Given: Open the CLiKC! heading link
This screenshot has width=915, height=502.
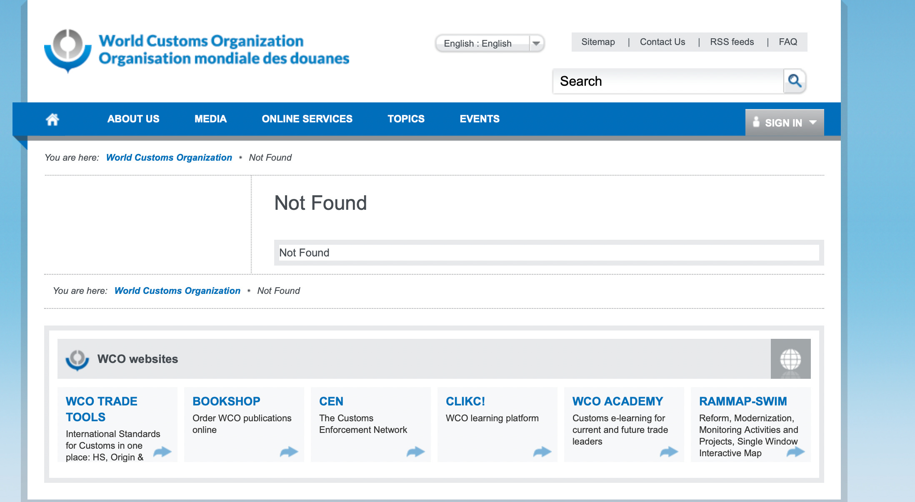Looking at the screenshot, I should tap(465, 401).
